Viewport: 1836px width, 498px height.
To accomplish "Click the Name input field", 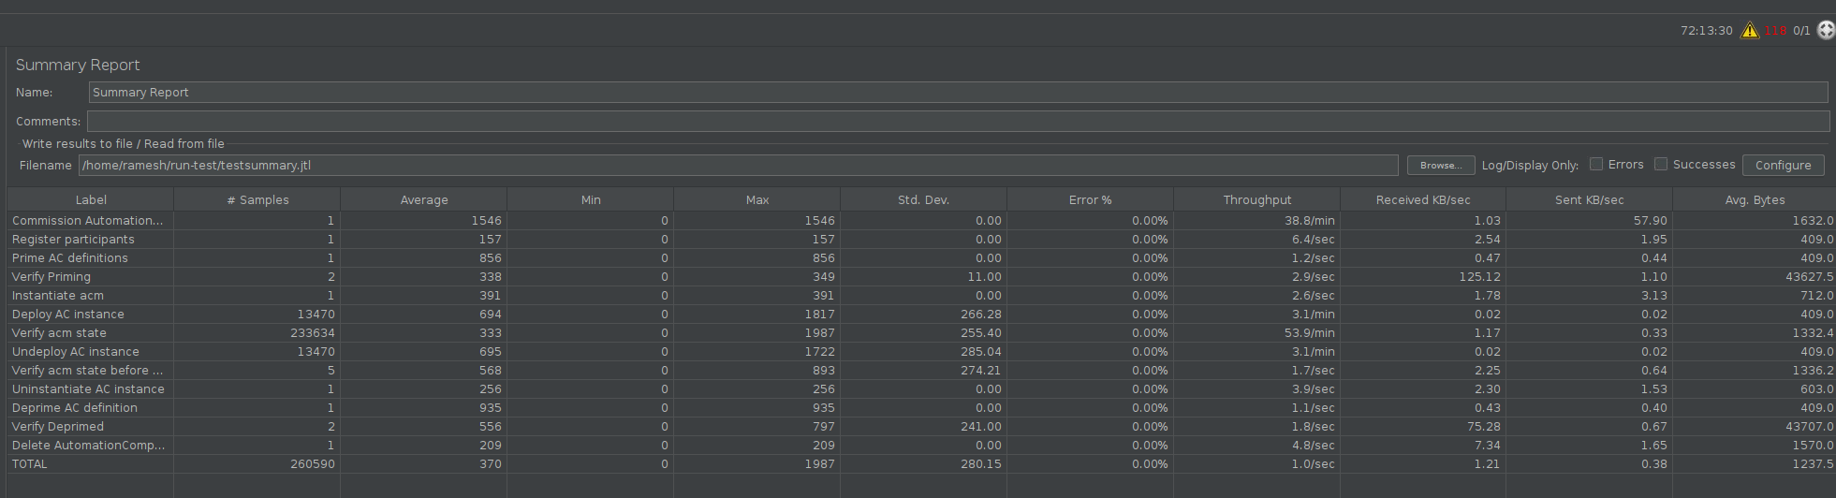I will pyautogui.click(x=958, y=92).
